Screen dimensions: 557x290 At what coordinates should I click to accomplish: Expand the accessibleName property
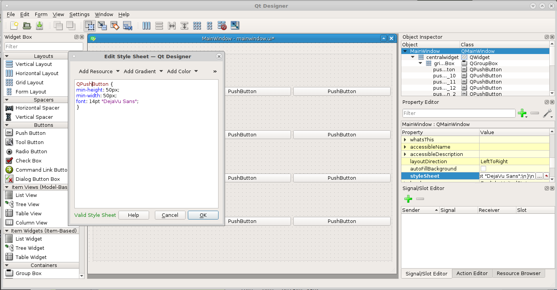(x=405, y=147)
